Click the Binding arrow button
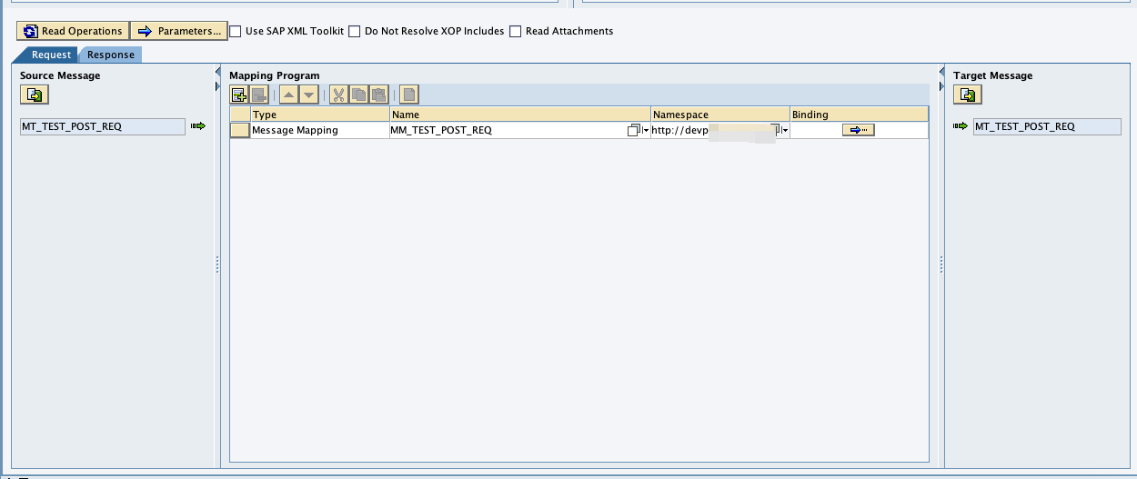The height and width of the screenshot is (479, 1137). (x=859, y=130)
